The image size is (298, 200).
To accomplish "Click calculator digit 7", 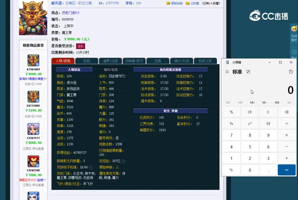I will click(231, 135).
